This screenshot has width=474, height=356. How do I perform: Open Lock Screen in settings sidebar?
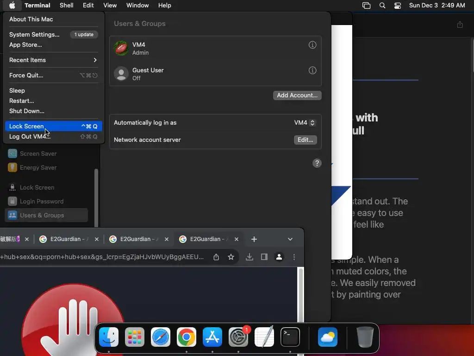pyautogui.click(x=47, y=188)
